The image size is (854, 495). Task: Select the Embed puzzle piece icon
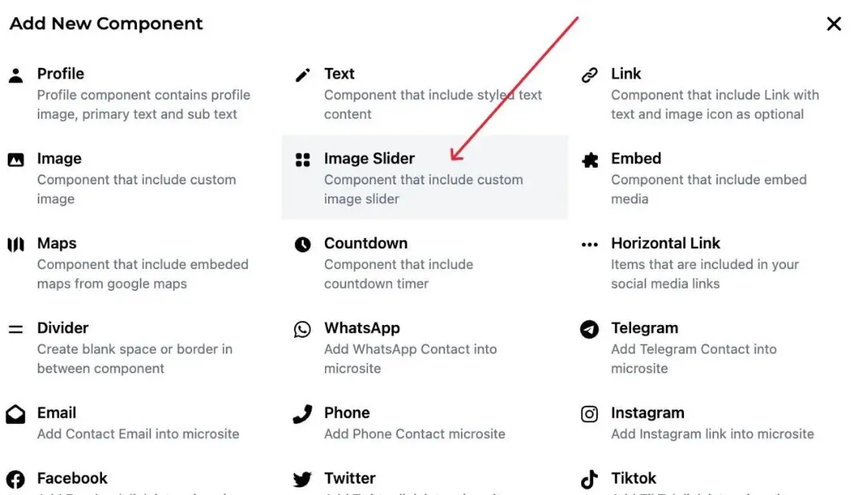click(x=590, y=160)
